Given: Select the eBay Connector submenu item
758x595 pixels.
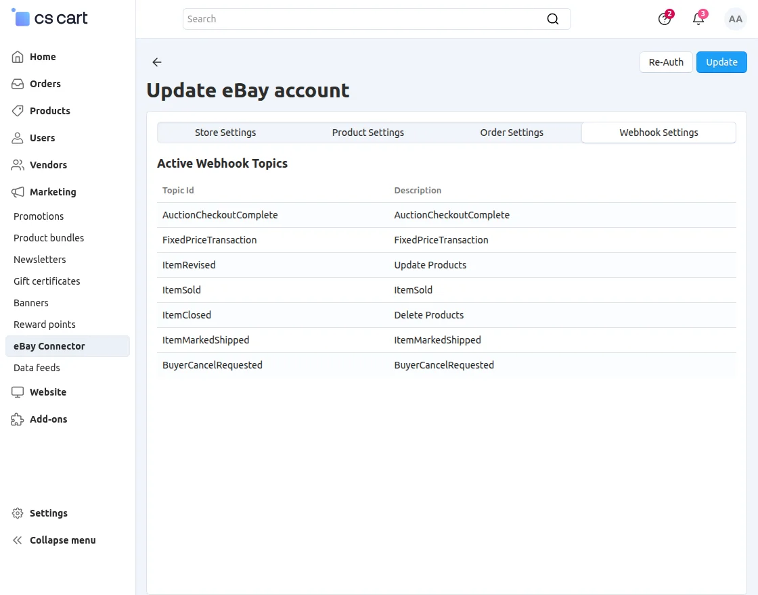Looking at the screenshot, I should [68, 346].
